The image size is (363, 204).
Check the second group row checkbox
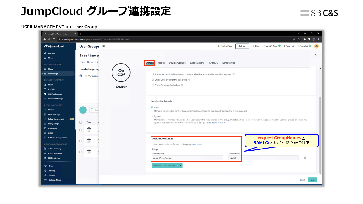(81, 141)
